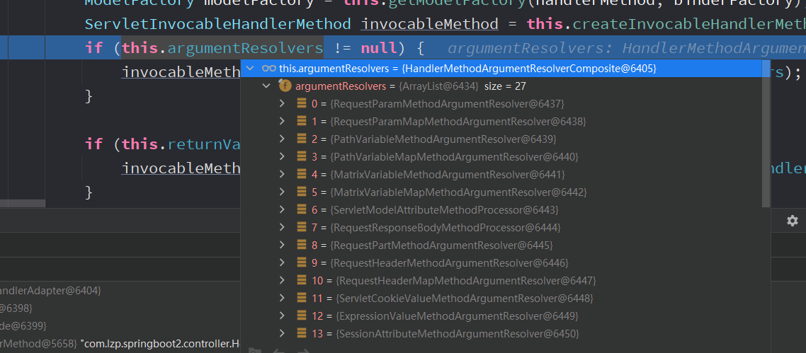Click the array element icon for index 8
Screen dimensions: 806x353
[302, 245]
